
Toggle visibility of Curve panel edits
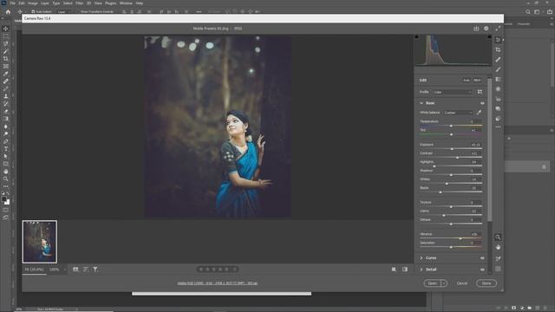click(x=482, y=258)
